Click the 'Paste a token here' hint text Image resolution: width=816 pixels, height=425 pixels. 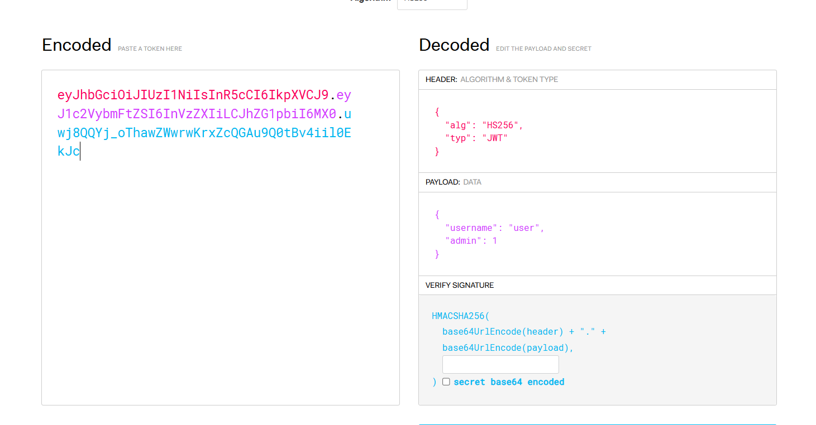point(150,49)
